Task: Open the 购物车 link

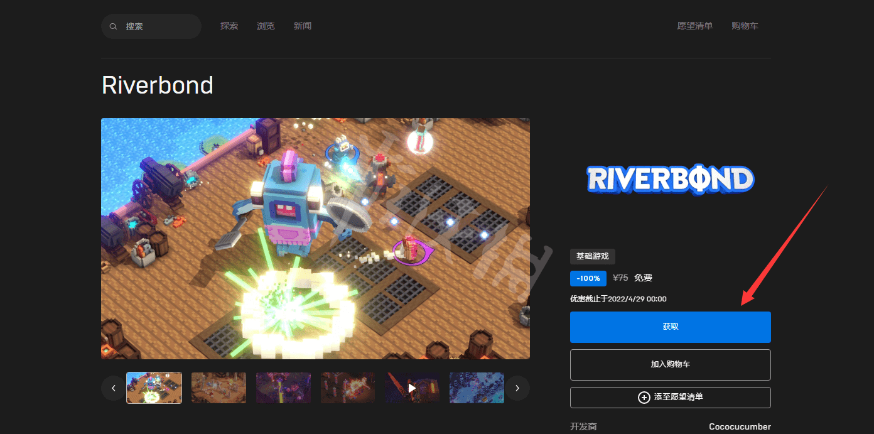Action: click(745, 26)
